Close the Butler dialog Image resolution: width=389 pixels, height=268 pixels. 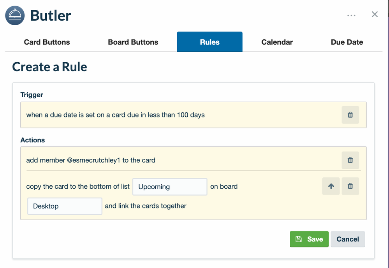(x=375, y=14)
